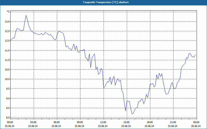Pick the 10,0 y-axis tick label

click(7, 79)
